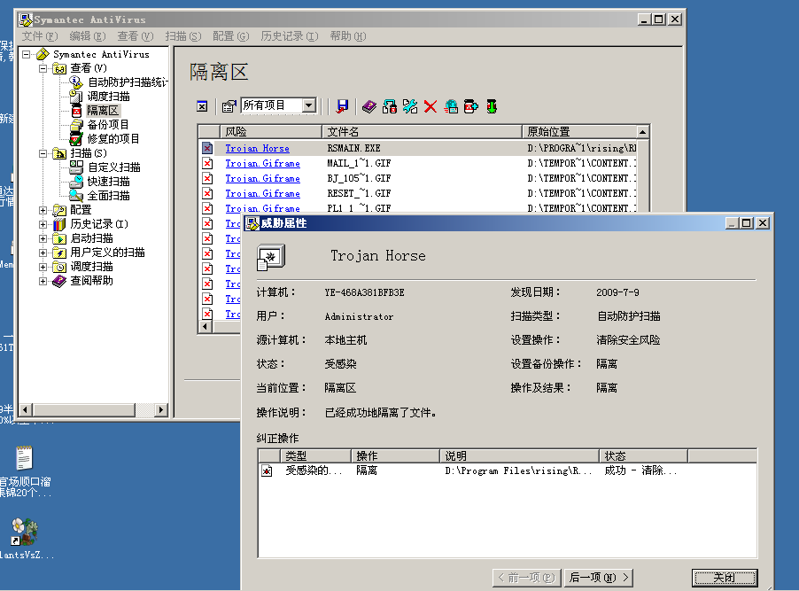Image resolution: width=799 pixels, height=591 pixels.
Task: Click the quarantine icon on RSMAIN.EXE row
Action: (x=207, y=148)
